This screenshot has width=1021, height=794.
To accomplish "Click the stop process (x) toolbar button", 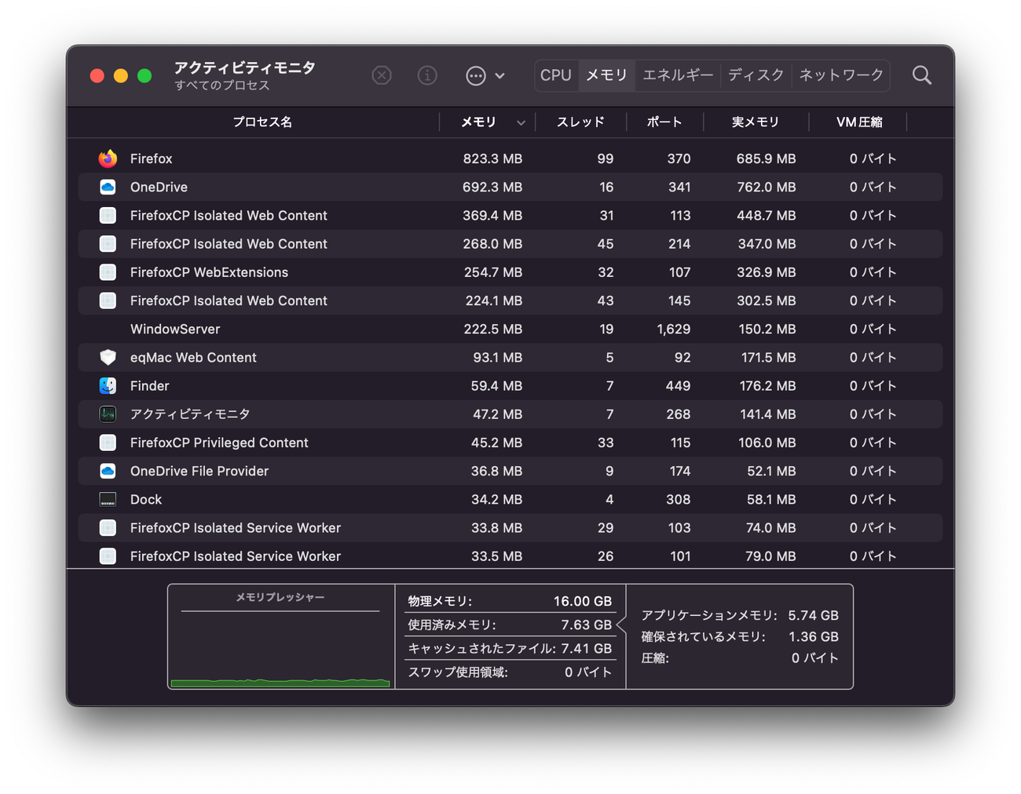I will coord(382,75).
